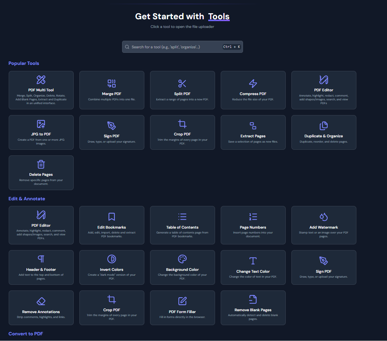Open the Invert Colors half-circle icon

pos(111,259)
